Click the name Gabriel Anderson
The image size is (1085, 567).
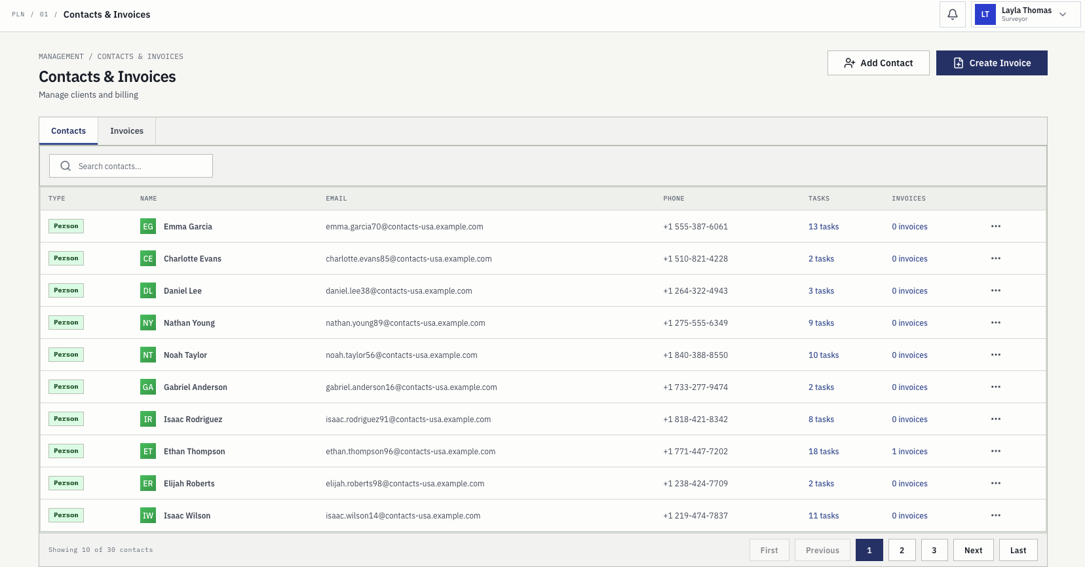(x=195, y=387)
